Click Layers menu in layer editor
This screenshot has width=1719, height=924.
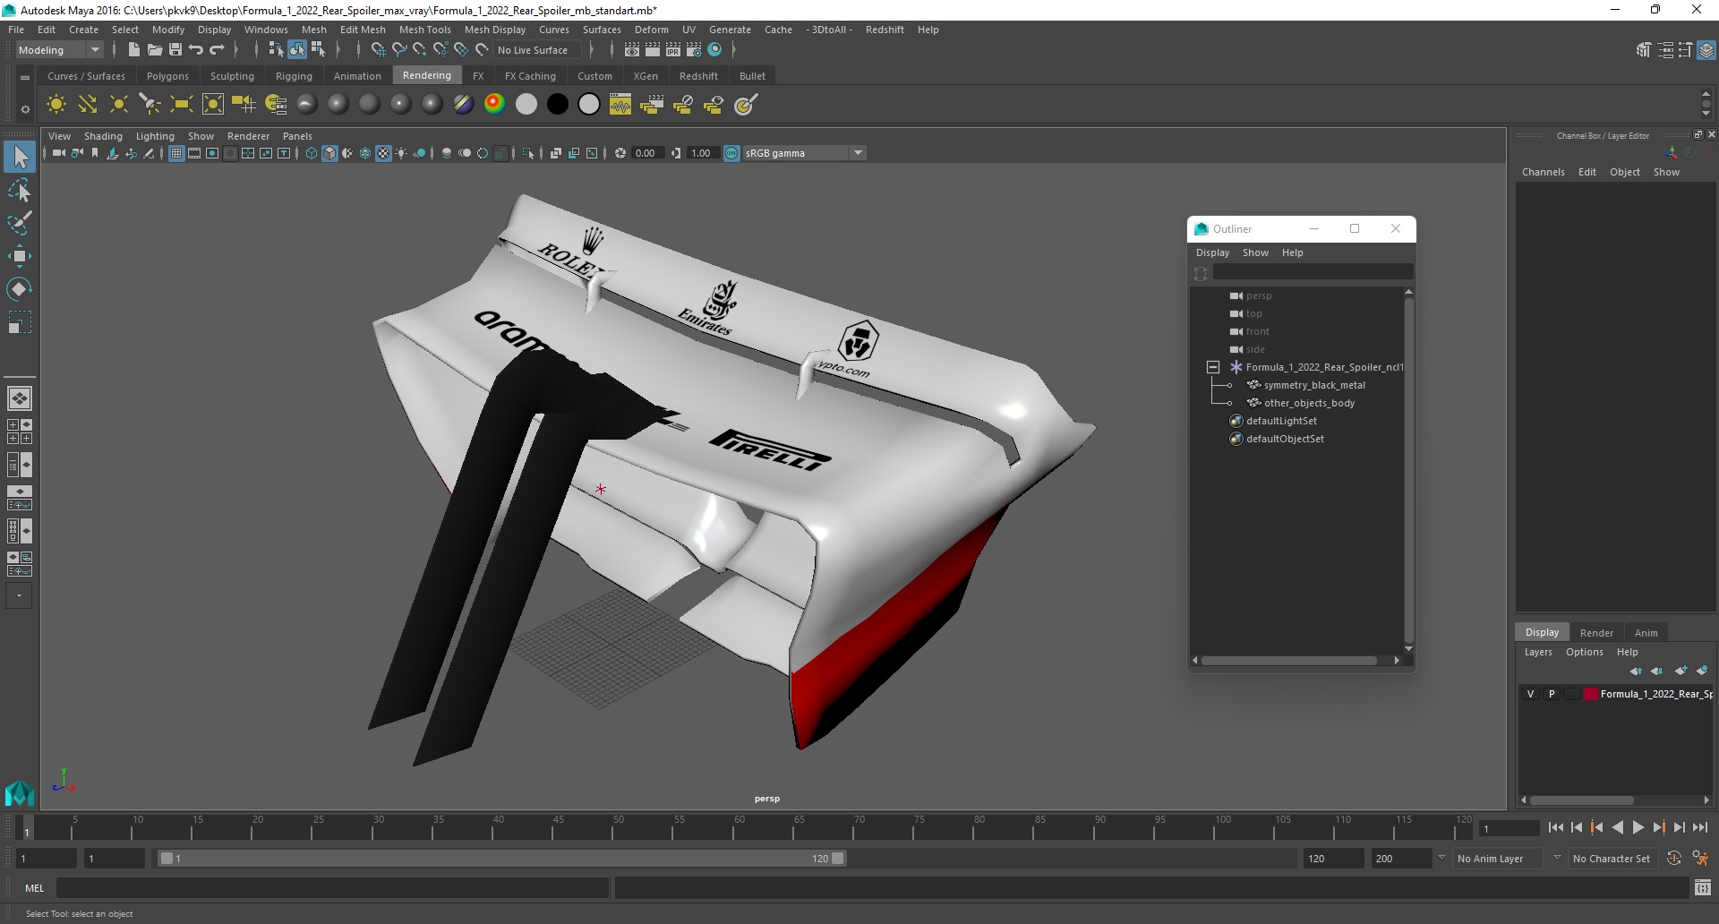click(x=1538, y=652)
